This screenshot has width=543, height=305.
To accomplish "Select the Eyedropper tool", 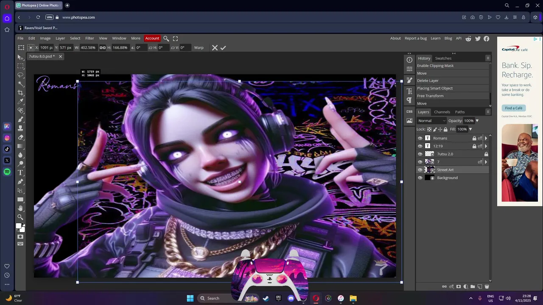I will 20,102.
